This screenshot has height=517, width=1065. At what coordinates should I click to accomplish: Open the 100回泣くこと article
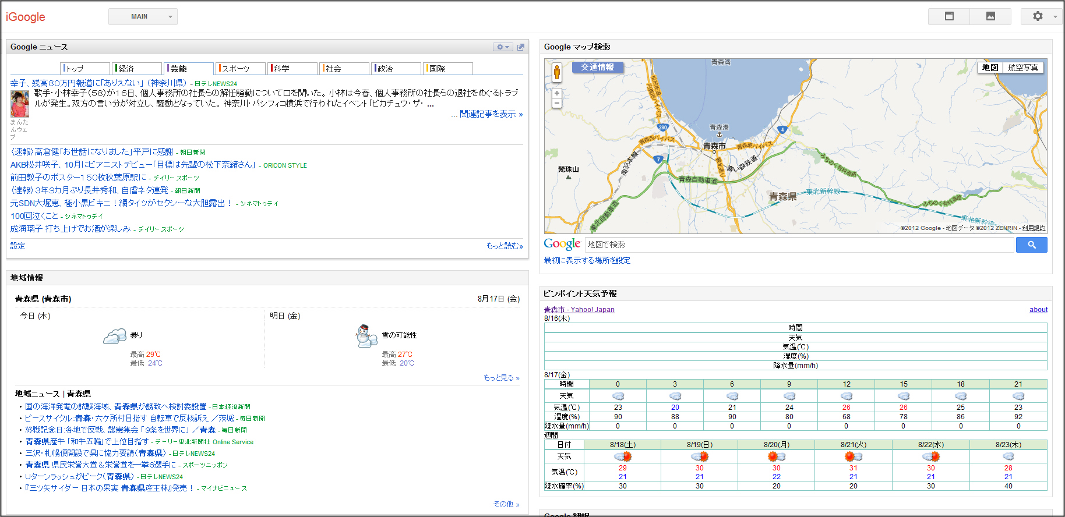point(34,216)
